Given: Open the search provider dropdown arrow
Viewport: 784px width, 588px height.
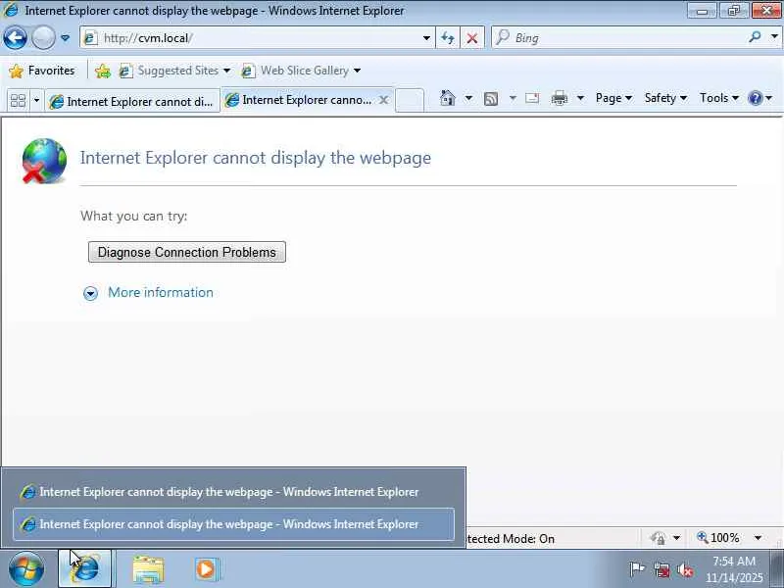Looking at the screenshot, I should coord(774,37).
